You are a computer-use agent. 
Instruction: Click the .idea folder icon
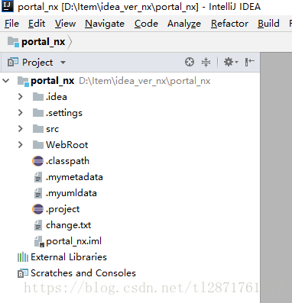click(x=38, y=97)
